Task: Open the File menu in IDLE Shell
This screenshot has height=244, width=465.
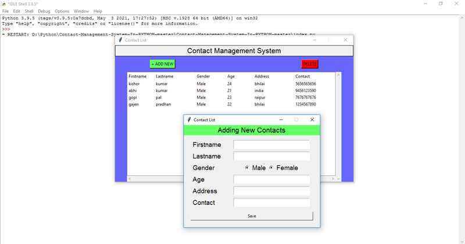Action: pos(5,11)
